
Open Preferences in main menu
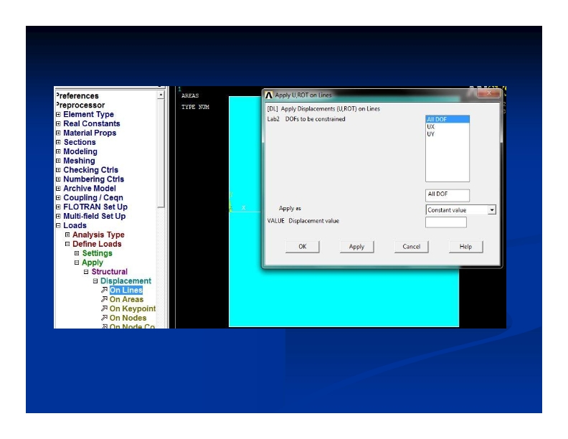[x=78, y=96]
